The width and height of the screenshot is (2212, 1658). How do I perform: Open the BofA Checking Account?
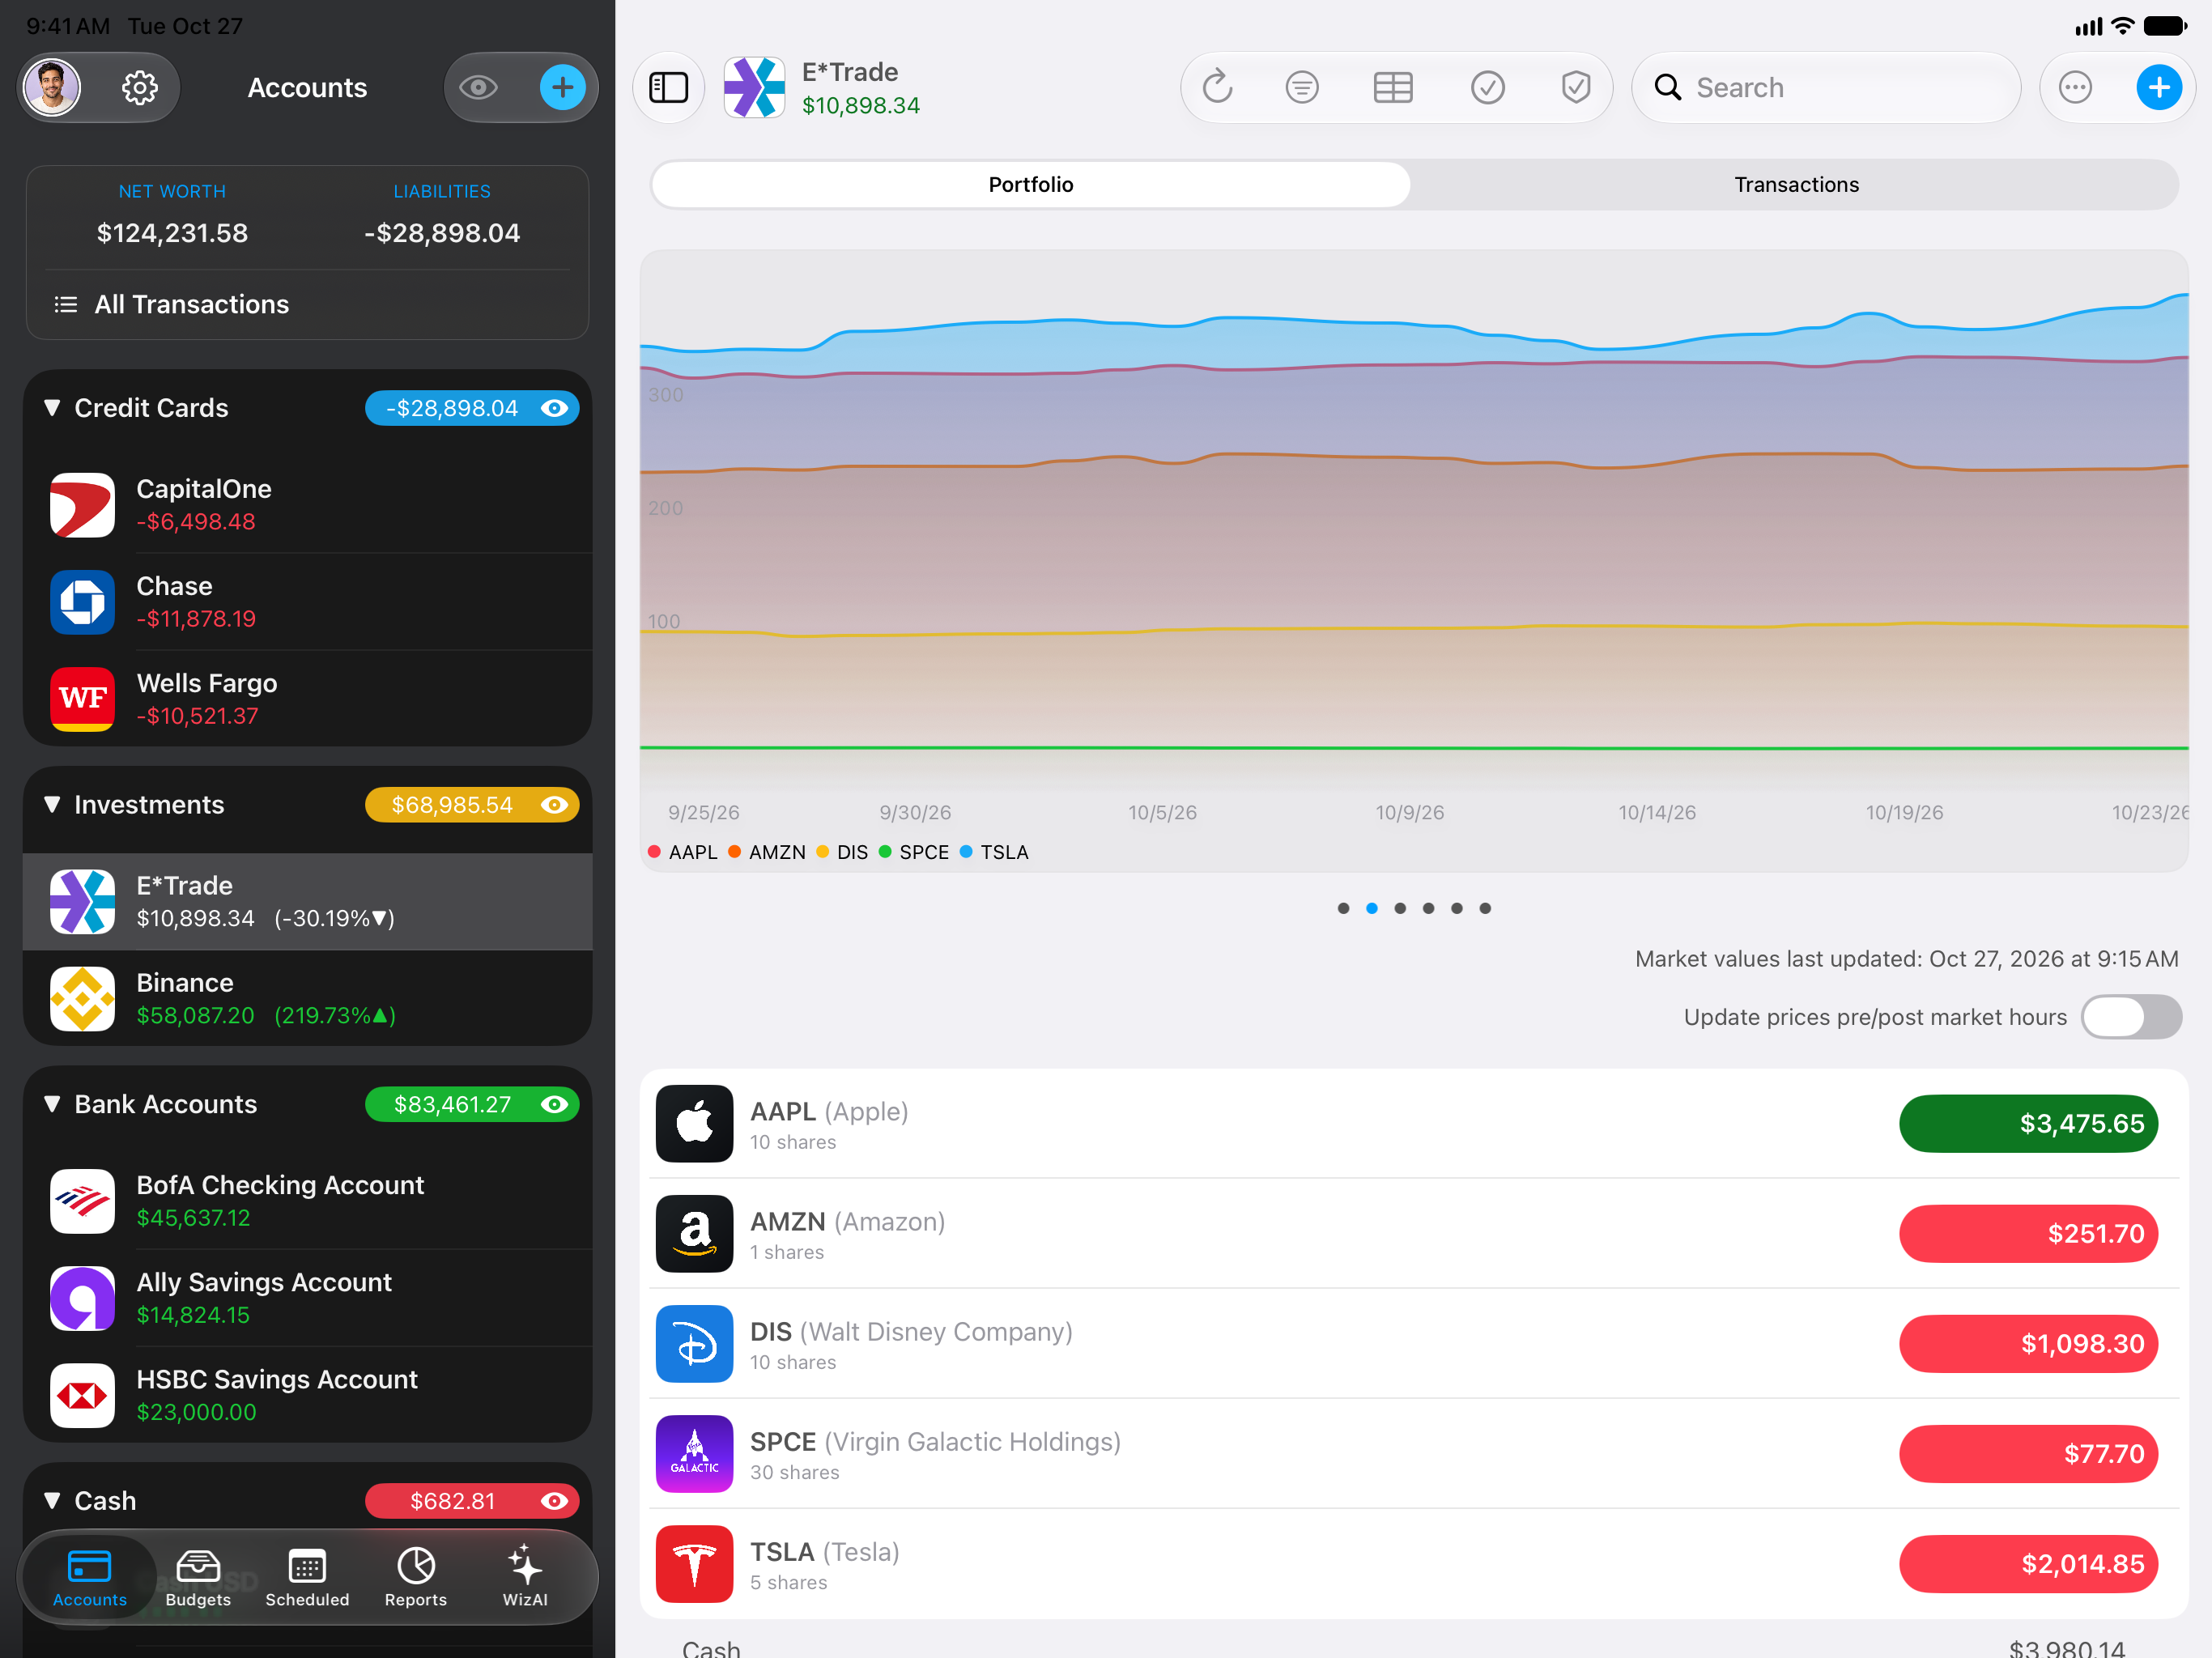(307, 1200)
